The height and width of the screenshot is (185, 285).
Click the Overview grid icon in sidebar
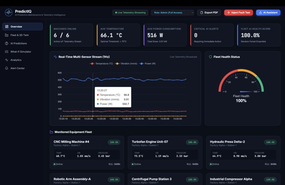click(x=7, y=27)
